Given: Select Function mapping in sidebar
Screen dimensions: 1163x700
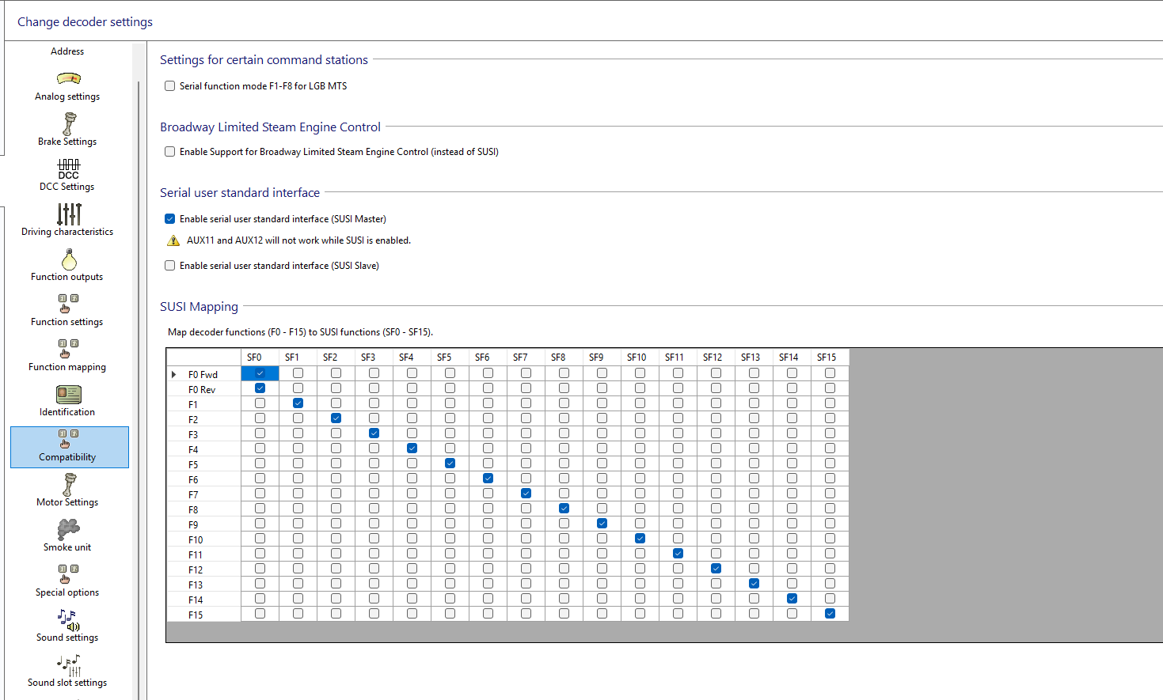Looking at the screenshot, I should click(67, 355).
